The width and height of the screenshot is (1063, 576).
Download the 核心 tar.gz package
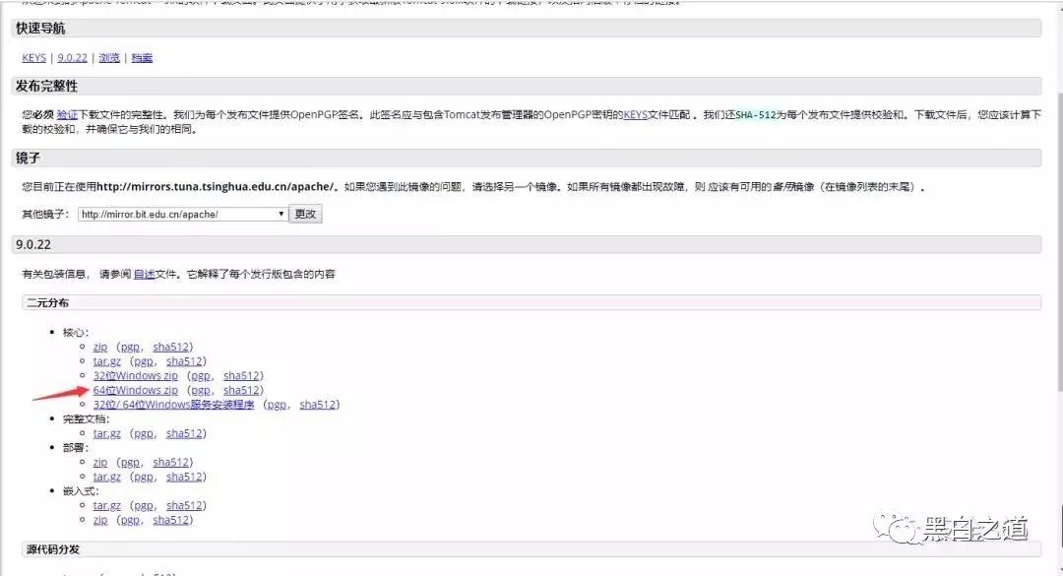pos(107,361)
